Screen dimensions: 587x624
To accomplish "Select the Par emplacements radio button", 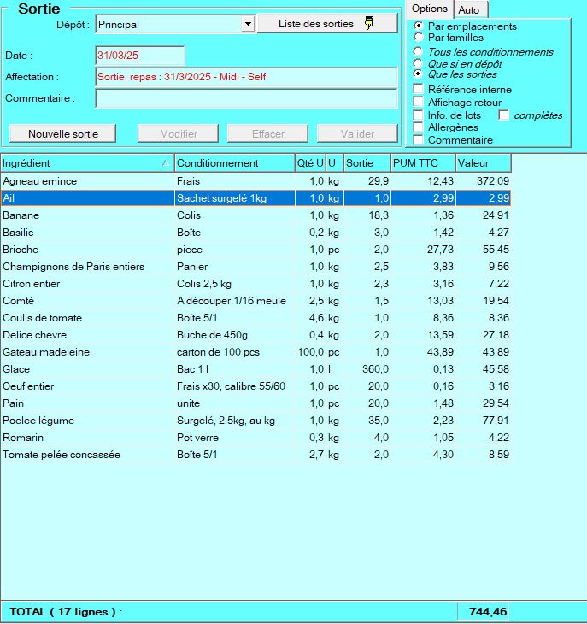I will [x=418, y=26].
